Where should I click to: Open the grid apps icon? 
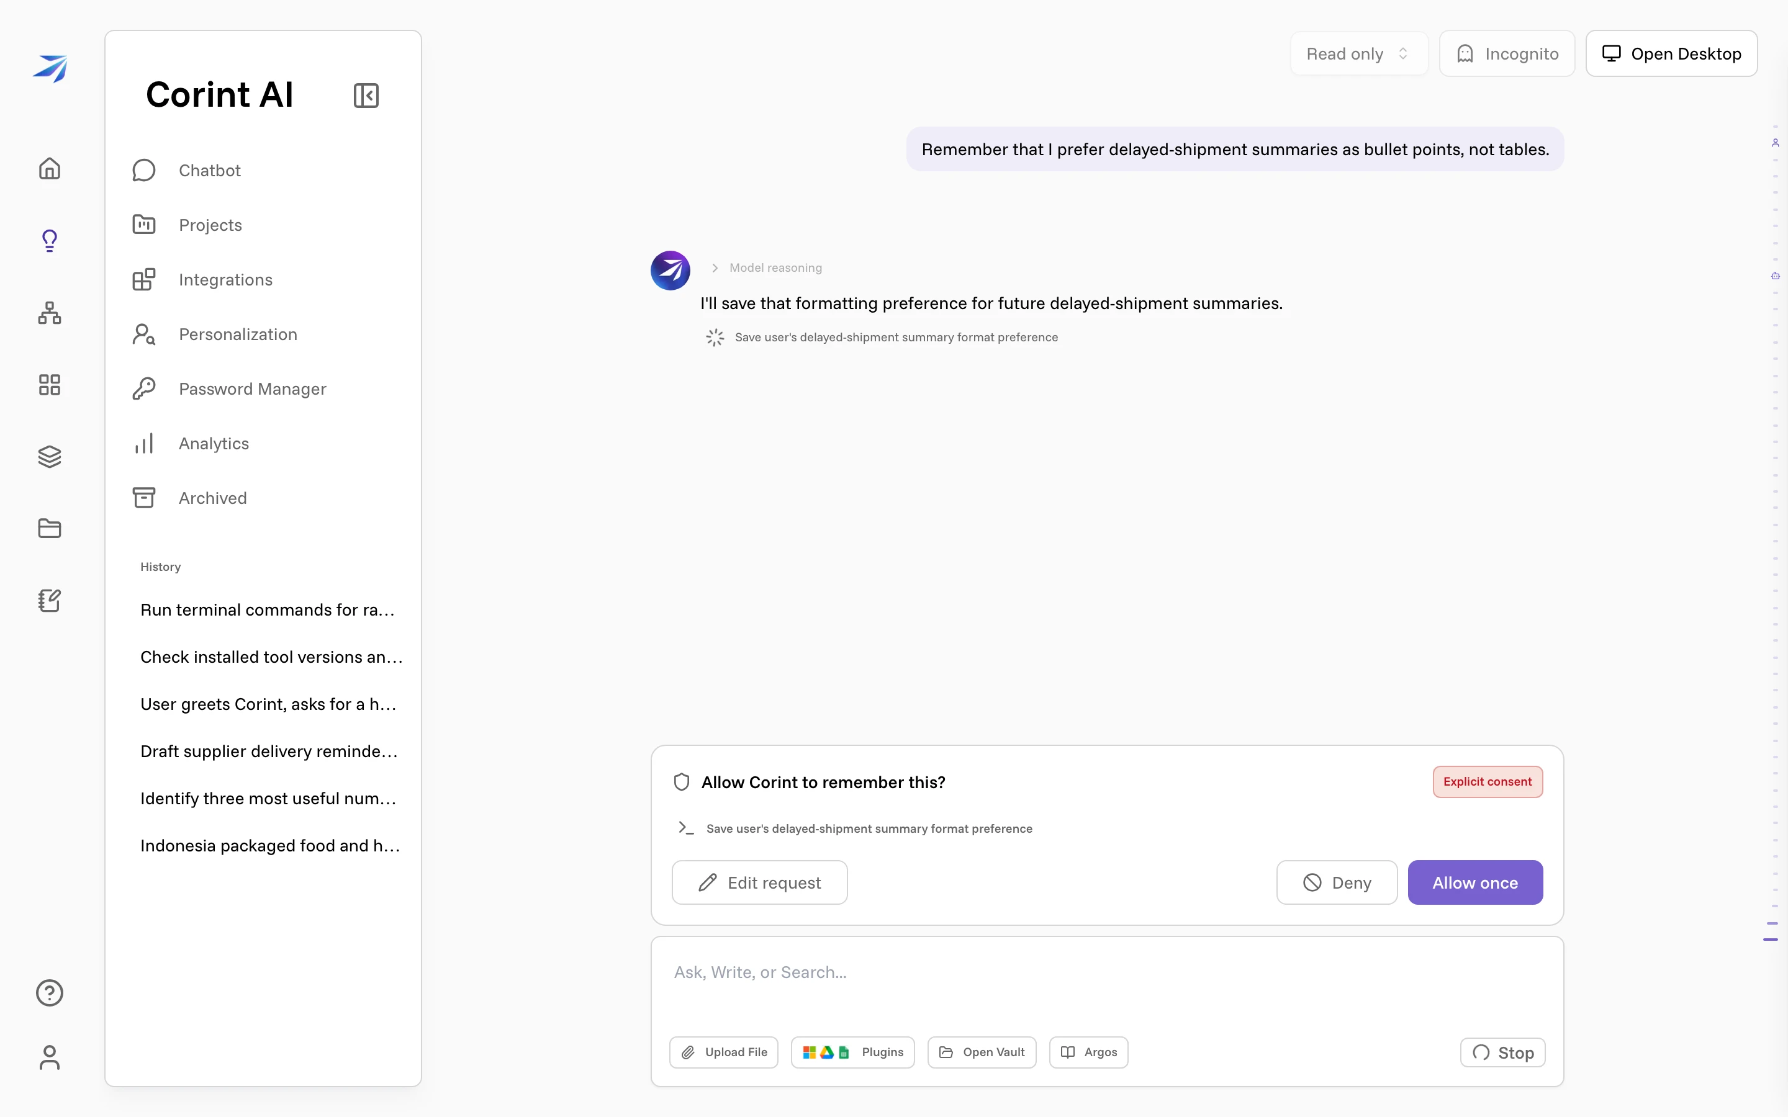coord(50,384)
